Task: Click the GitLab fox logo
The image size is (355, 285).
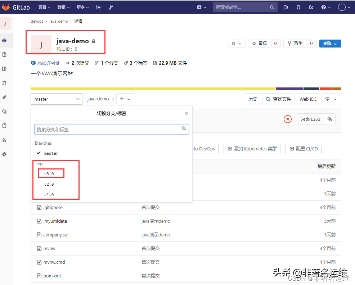Action: pyautogui.click(x=5, y=7)
